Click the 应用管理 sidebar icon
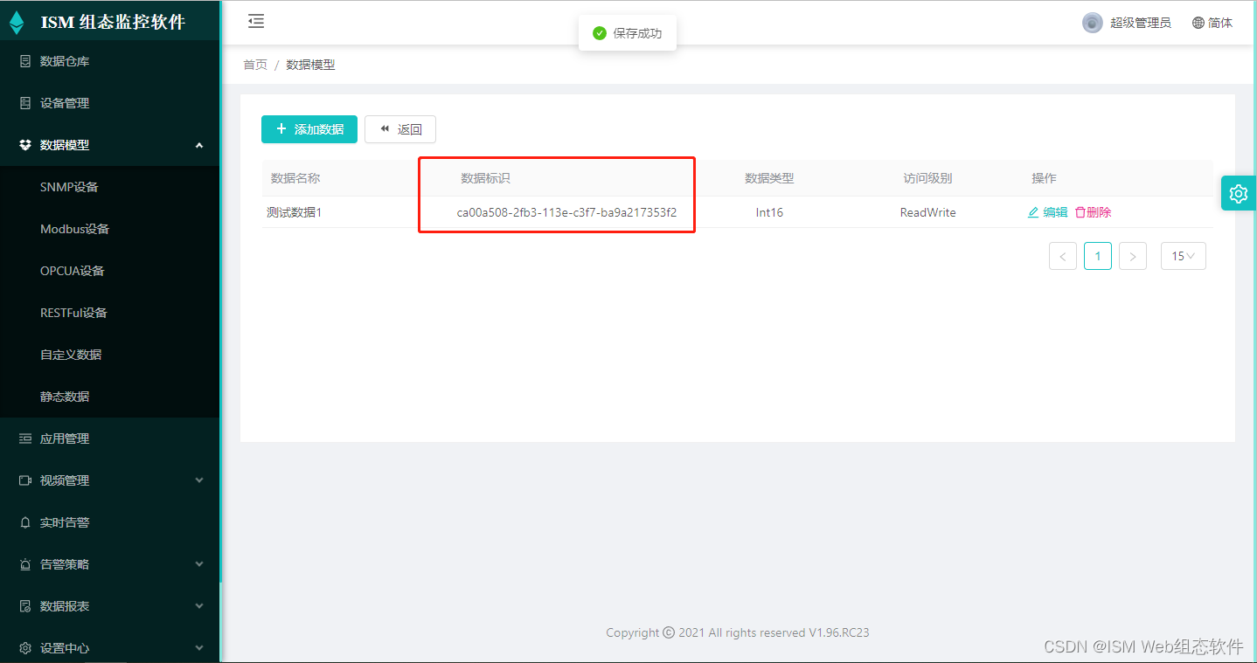This screenshot has width=1257, height=663. 25,439
